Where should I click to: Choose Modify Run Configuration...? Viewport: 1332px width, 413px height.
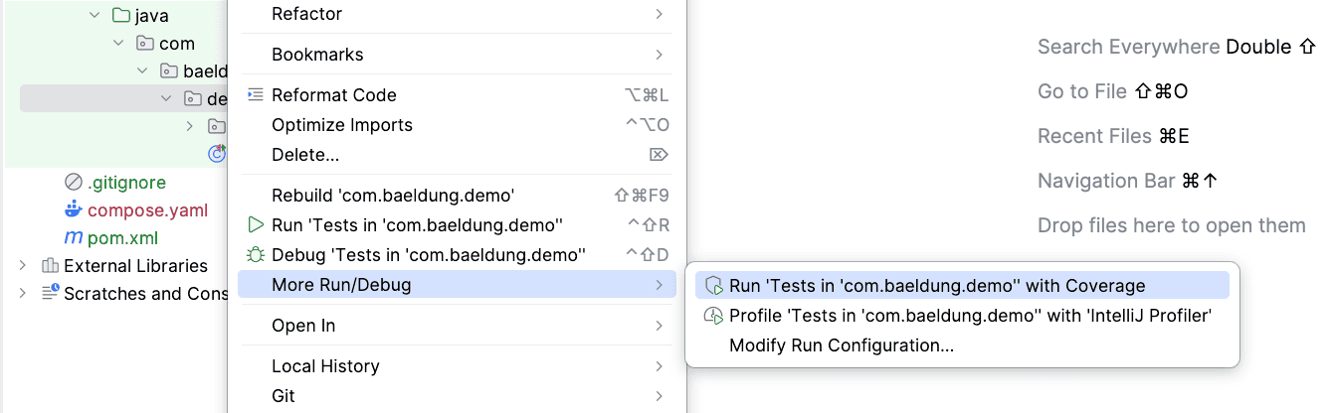pos(842,345)
